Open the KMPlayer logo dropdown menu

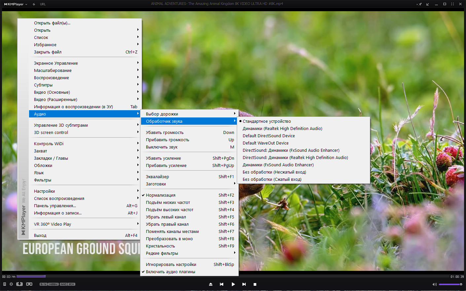pyautogui.click(x=16, y=4)
